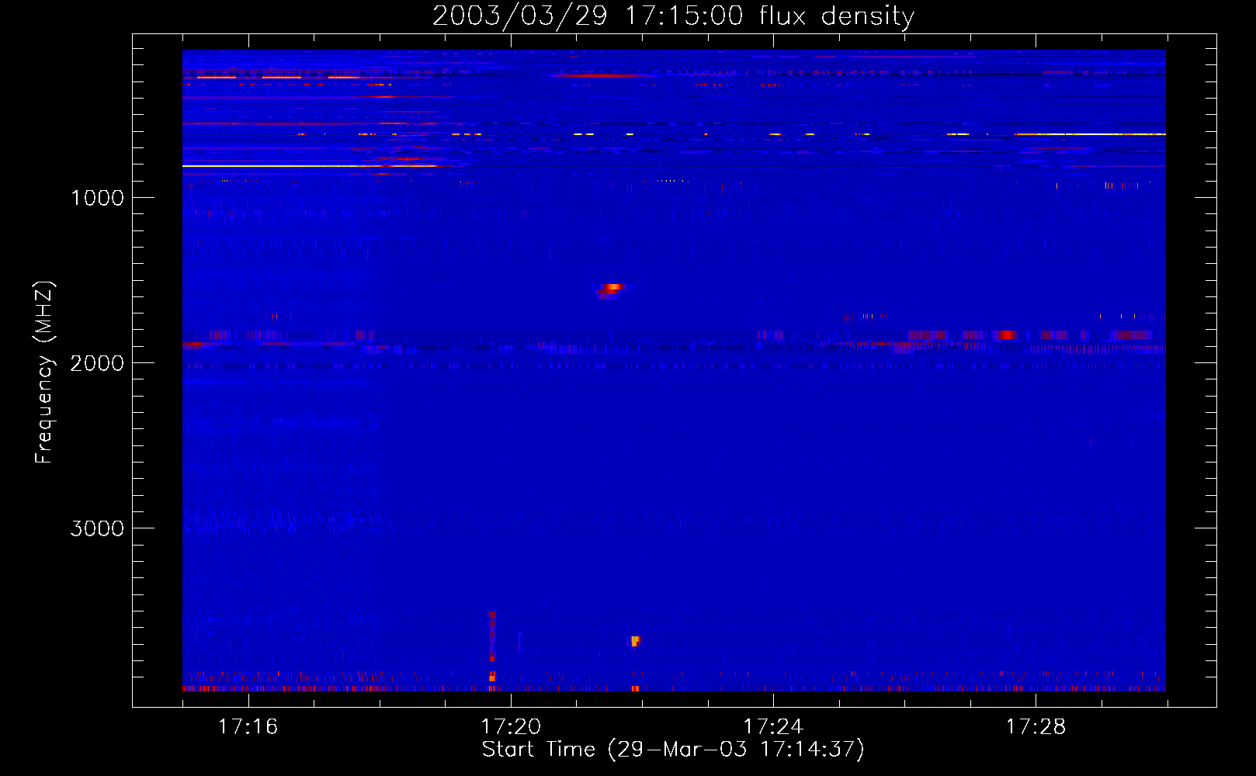Click the red burst near 1500 MHz
Image resolution: width=1256 pixels, height=776 pixels.
610,290
